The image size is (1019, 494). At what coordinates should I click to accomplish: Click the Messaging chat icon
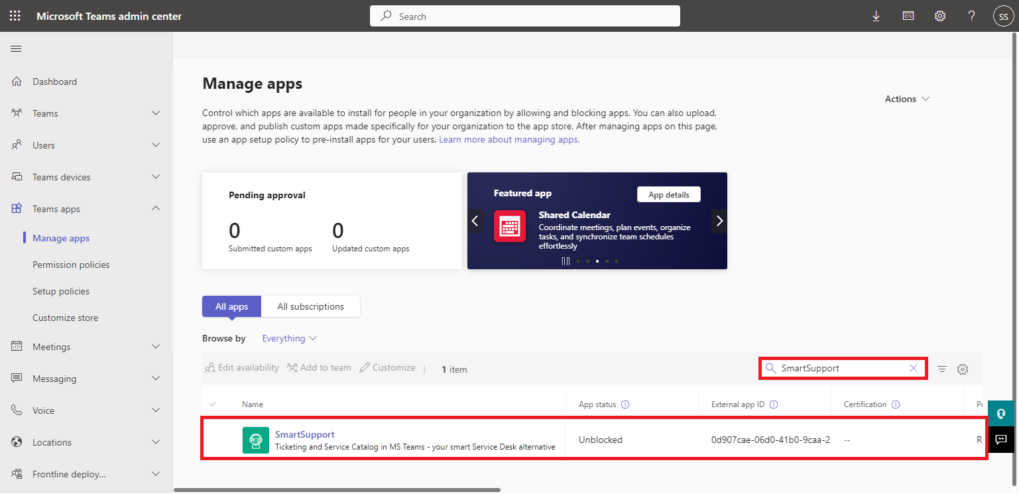pos(17,379)
